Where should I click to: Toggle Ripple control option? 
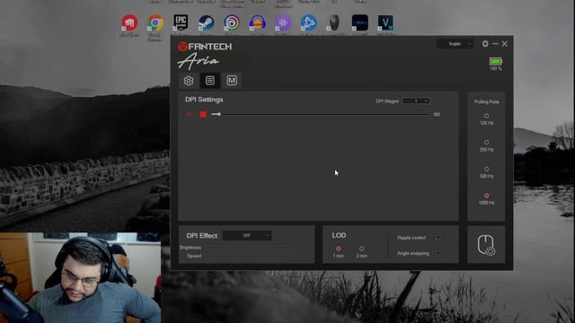tap(438, 238)
